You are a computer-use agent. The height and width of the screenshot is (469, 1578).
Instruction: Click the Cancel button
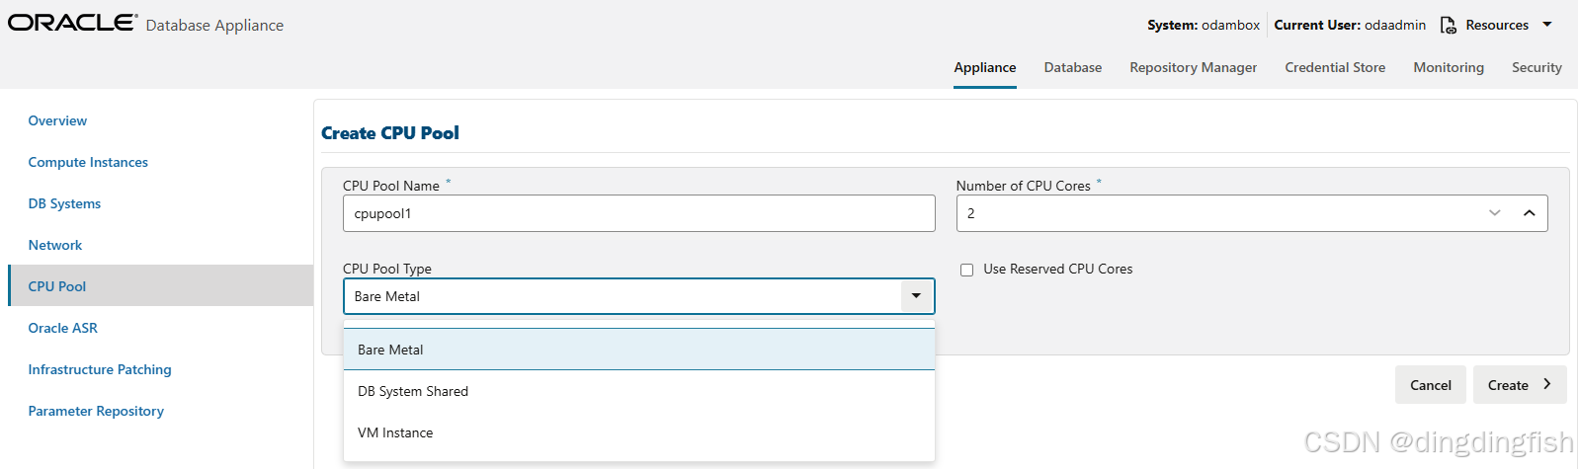1430,385
